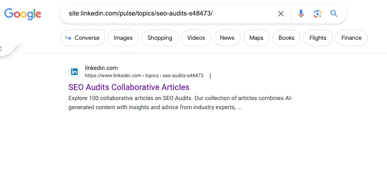Click the LinkedIn favicon on the result

coord(74,72)
